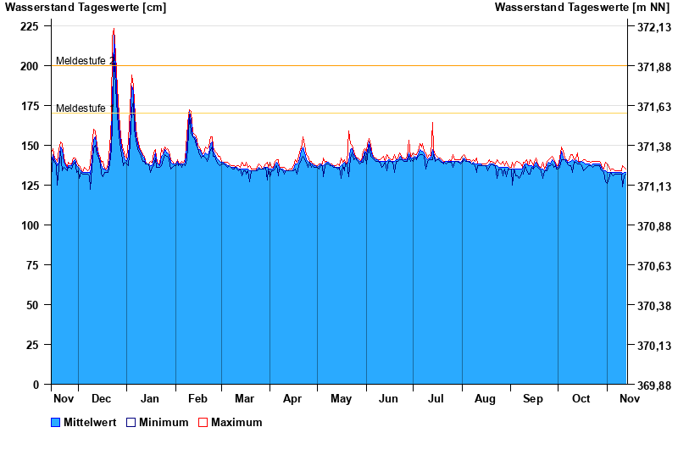Image resolution: width=678 pixels, height=466 pixels.
Task: Click the highest water level peak in December
Action: [x=114, y=31]
